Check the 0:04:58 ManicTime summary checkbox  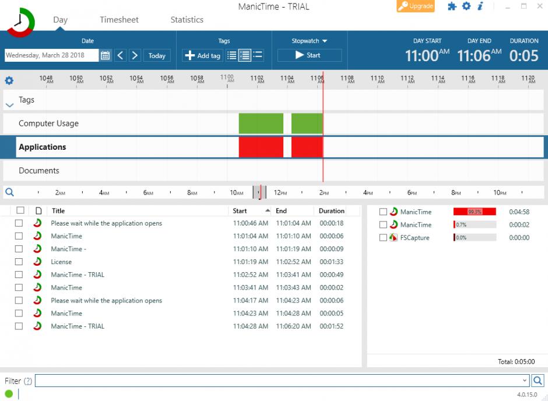(x=383, y=212)
